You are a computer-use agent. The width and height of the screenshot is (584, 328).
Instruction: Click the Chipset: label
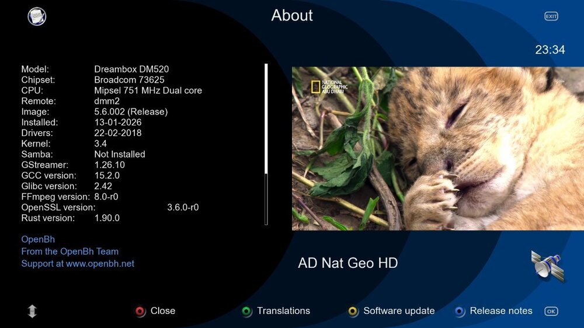click(x=38, y=80)
